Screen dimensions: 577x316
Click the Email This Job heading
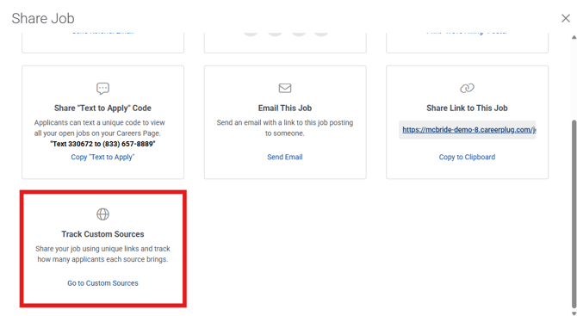point(285,108)
